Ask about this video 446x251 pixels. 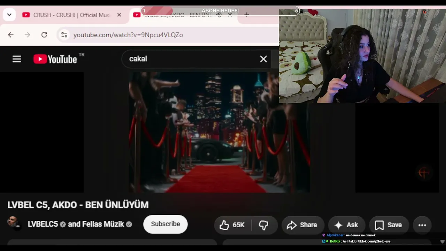click(x=346, y=225)
